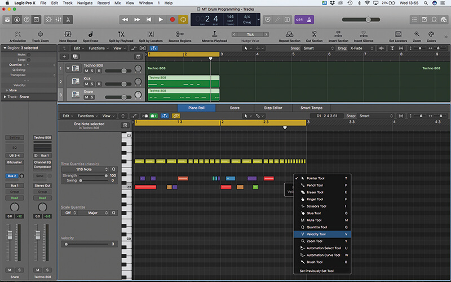The width and height of the screenshot is (451, 282).
Task: Open List Editors button top right
Action: tap(414, 20)
